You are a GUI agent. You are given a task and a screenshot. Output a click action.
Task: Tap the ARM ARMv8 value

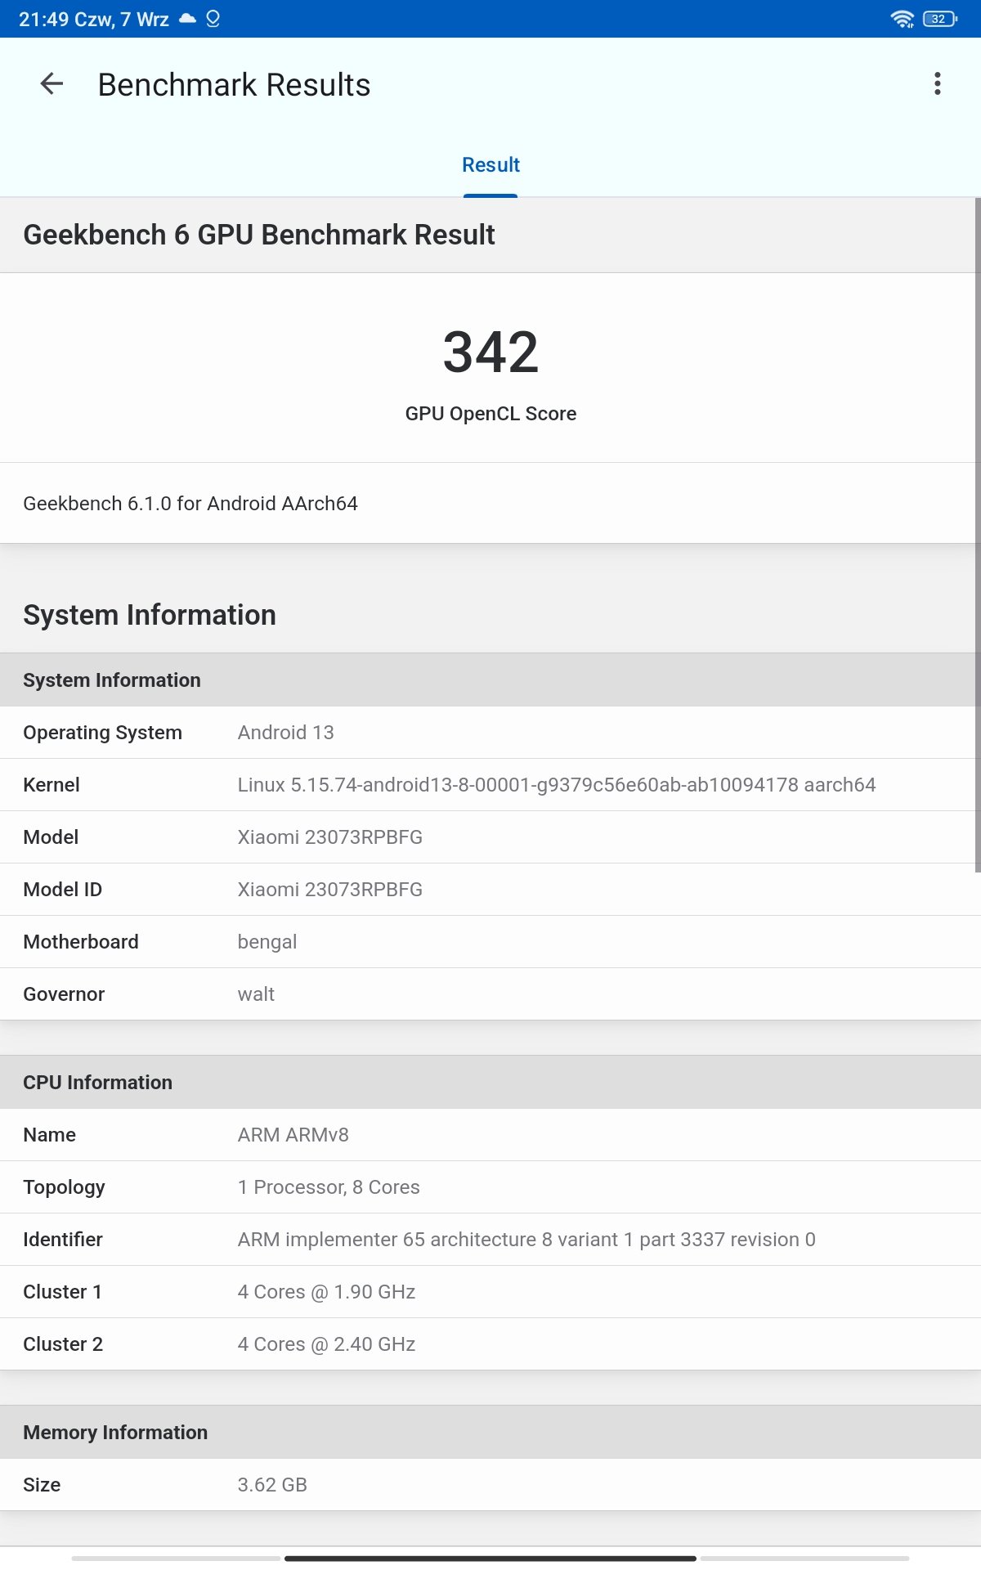(293, 1135)
